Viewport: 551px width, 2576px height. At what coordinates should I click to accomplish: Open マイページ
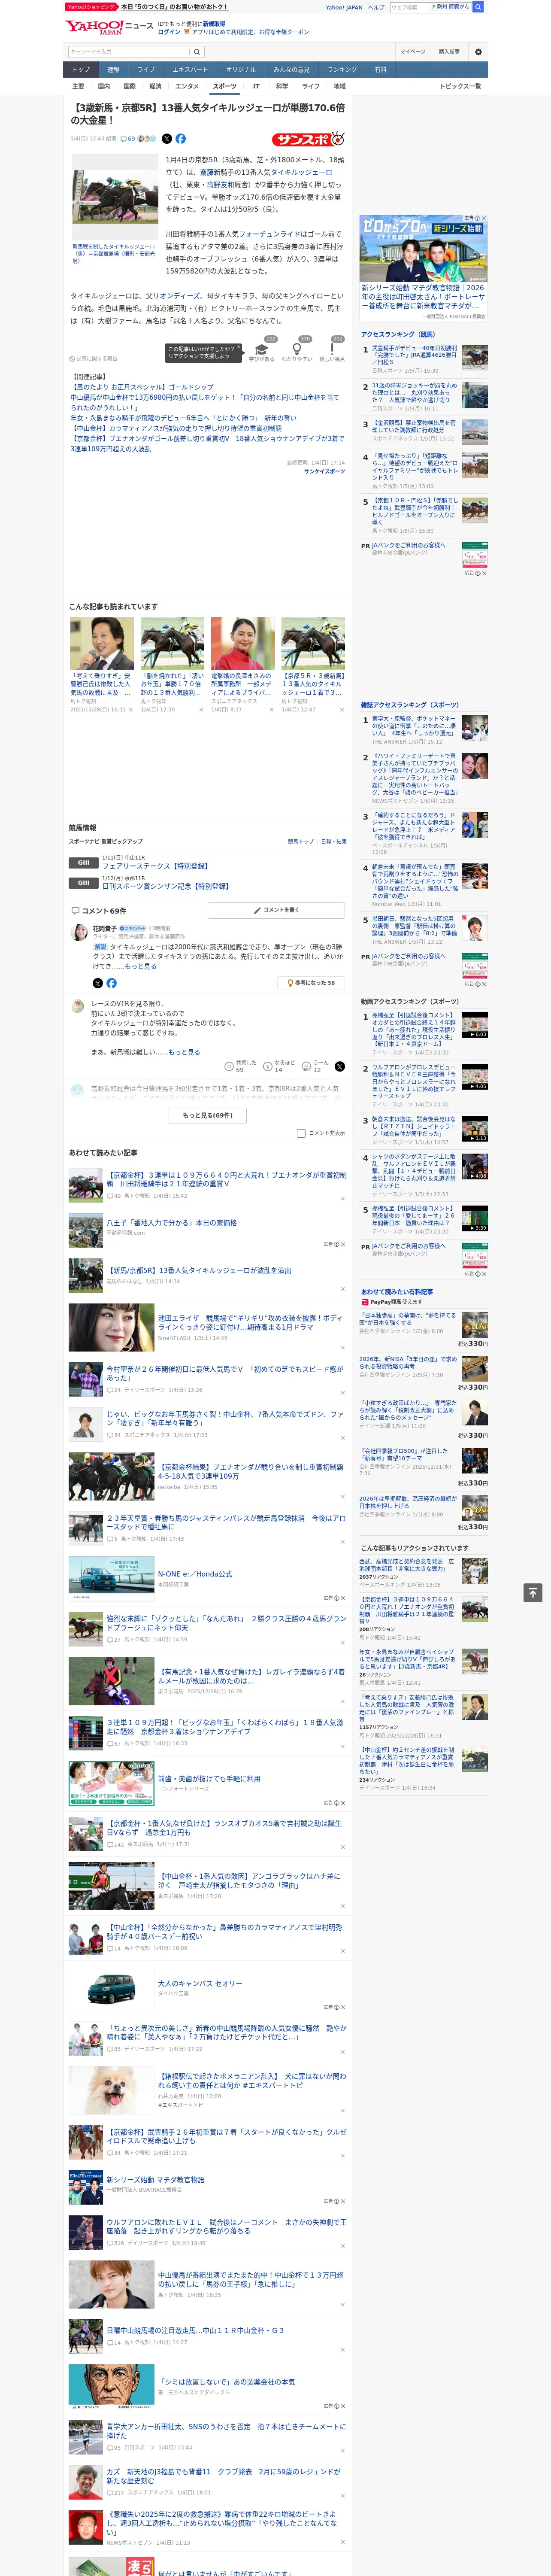point(412,52)
